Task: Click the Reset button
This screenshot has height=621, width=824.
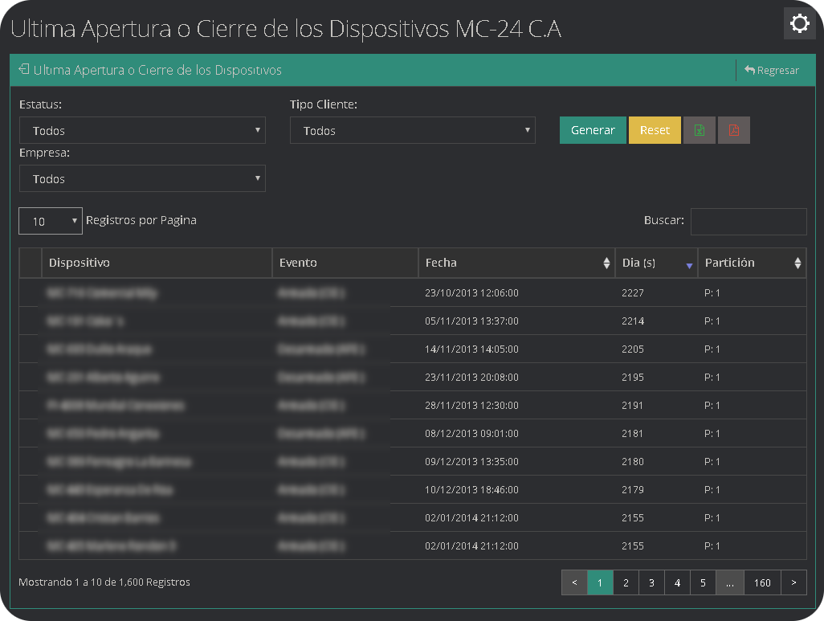Action: tap(652, 129)
